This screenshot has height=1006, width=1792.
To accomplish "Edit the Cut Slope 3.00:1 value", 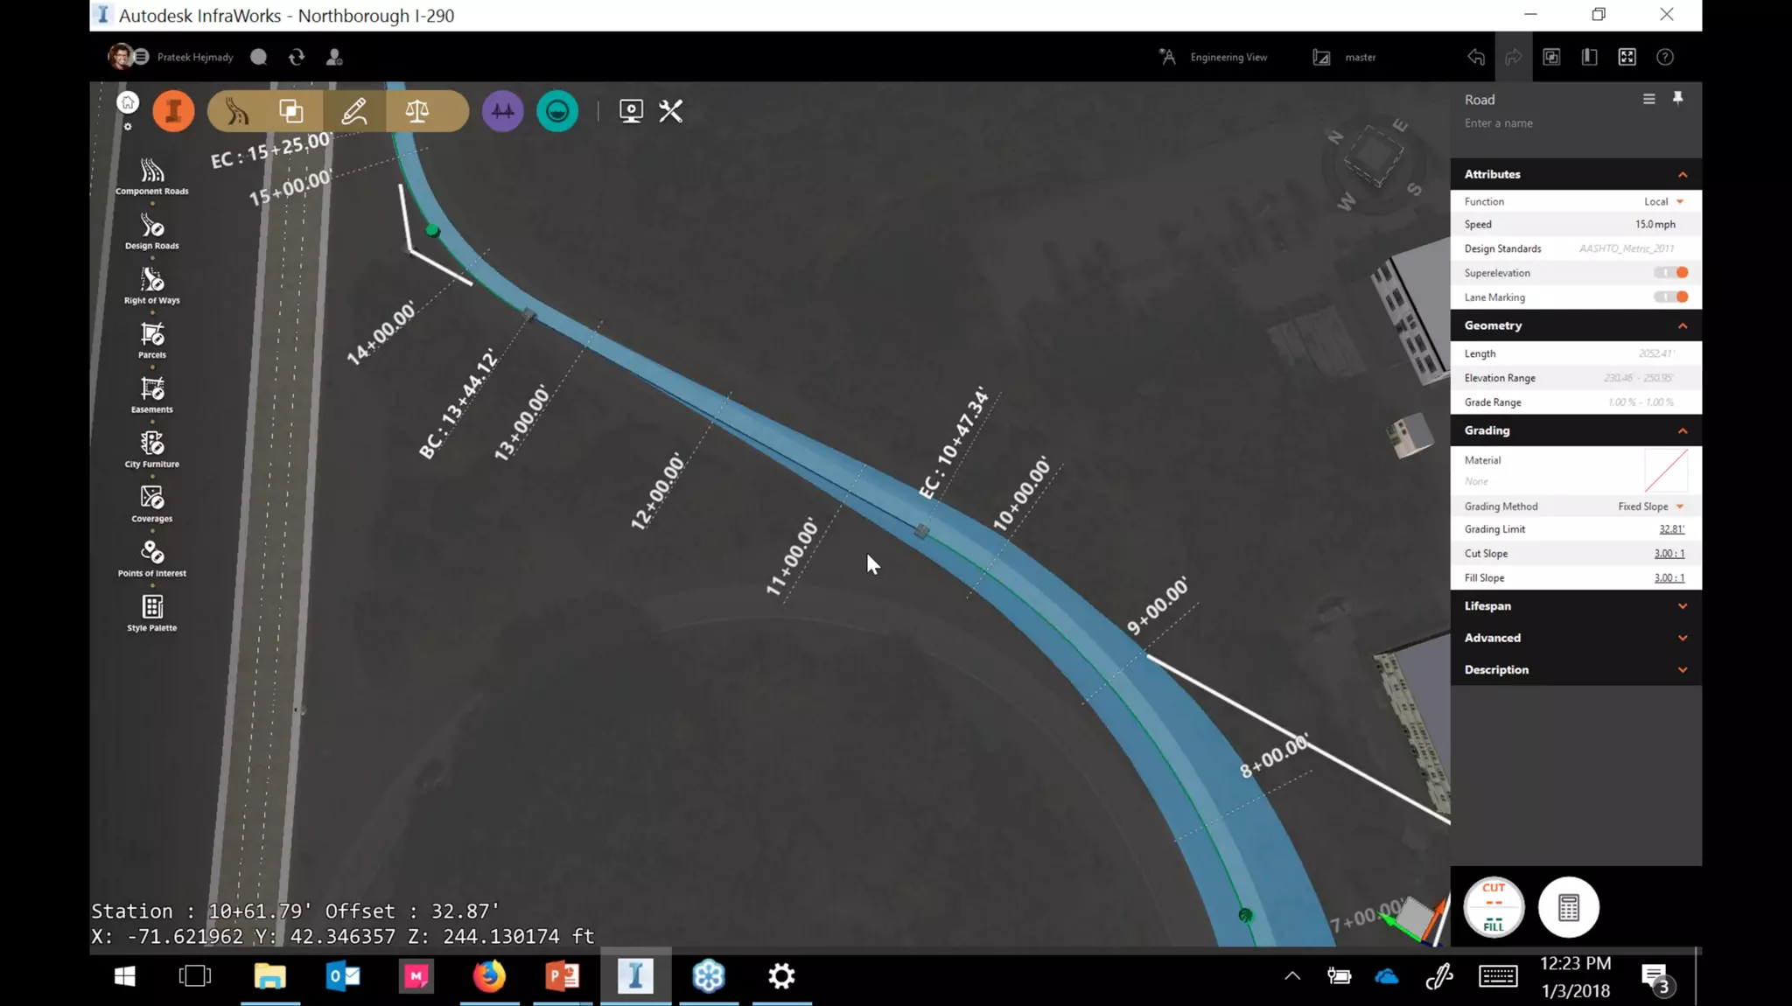I will pyautogui.click(x=1669, y=554).
